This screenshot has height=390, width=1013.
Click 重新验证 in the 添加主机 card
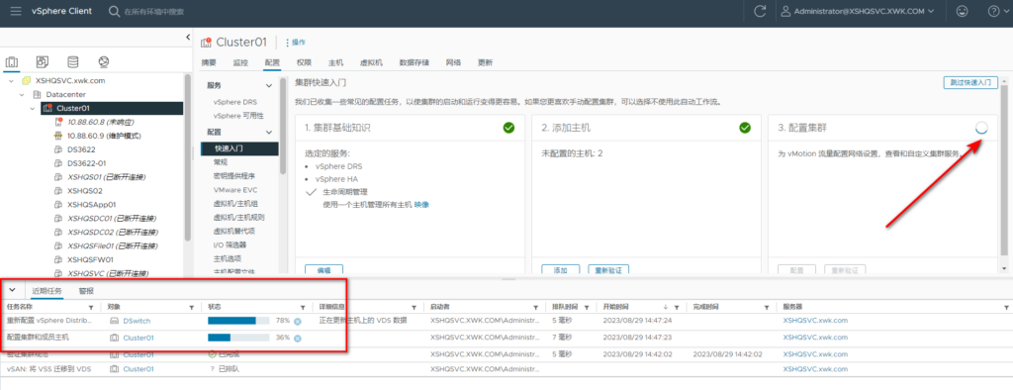608,269
